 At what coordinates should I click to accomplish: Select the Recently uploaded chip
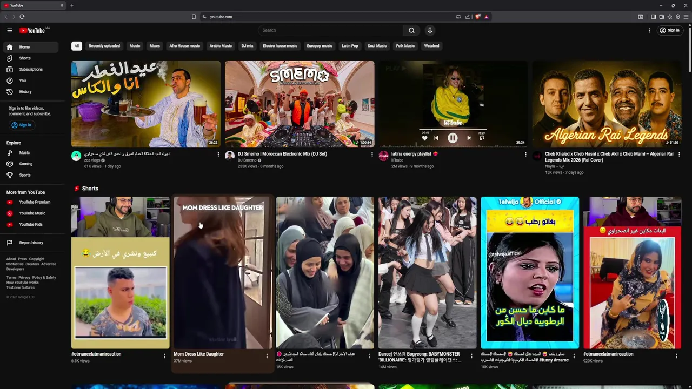tap(104, 46)
